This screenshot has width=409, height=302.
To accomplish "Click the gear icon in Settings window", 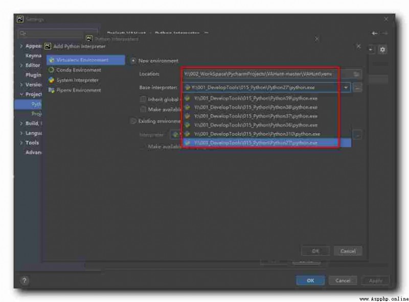I will [382, 49].
